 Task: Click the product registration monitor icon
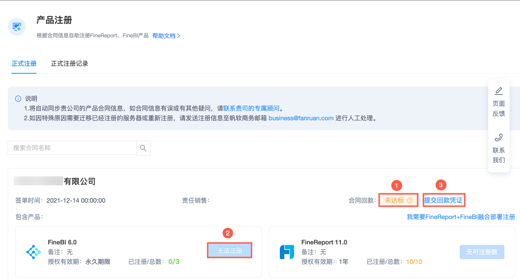(x=17, y=27)
